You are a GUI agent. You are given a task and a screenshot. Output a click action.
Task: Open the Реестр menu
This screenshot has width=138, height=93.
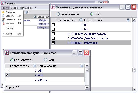click(5, 8)
